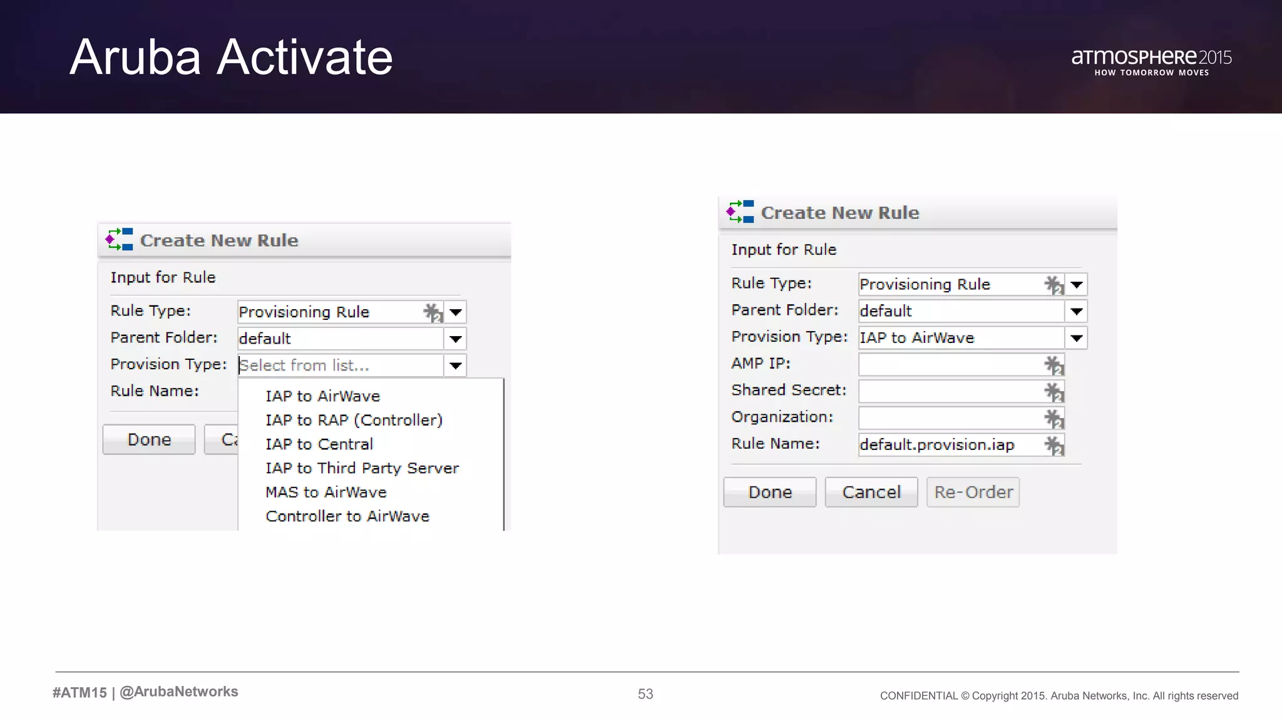Click the slide number 53

click(x=645, y=694)
